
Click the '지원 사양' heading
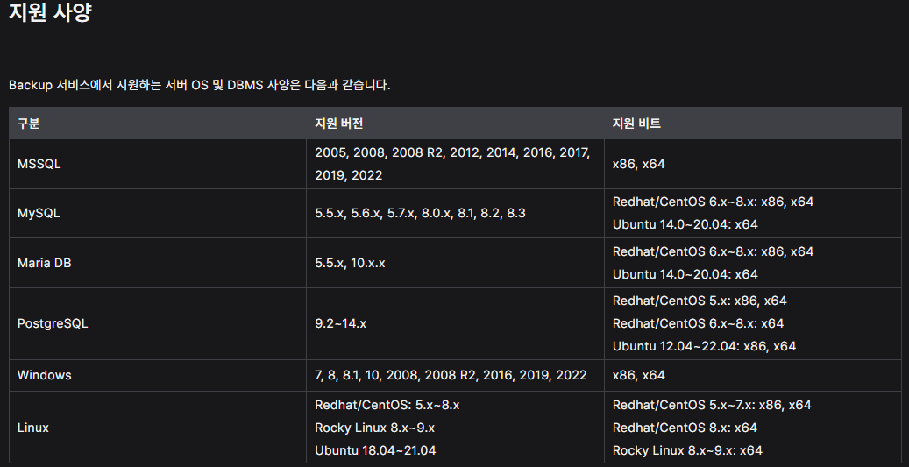(51, 12)
